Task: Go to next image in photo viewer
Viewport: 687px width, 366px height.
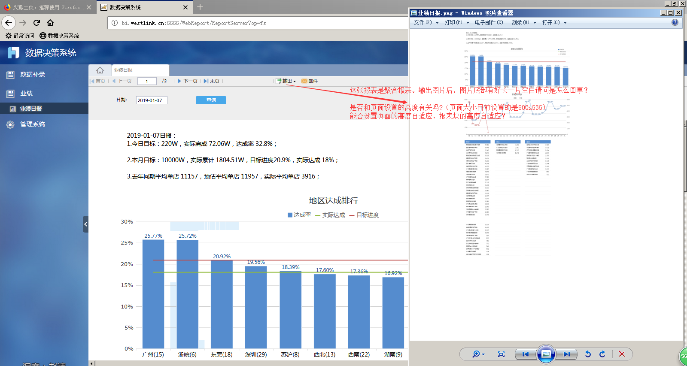Action: 567,354
